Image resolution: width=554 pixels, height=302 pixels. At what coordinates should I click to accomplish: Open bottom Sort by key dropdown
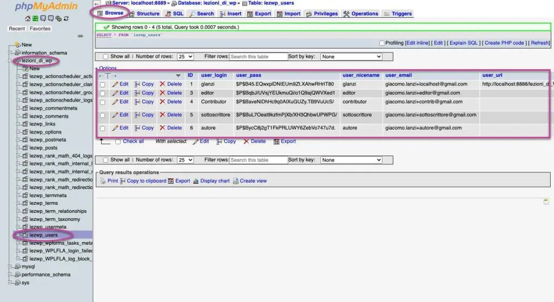351,160
